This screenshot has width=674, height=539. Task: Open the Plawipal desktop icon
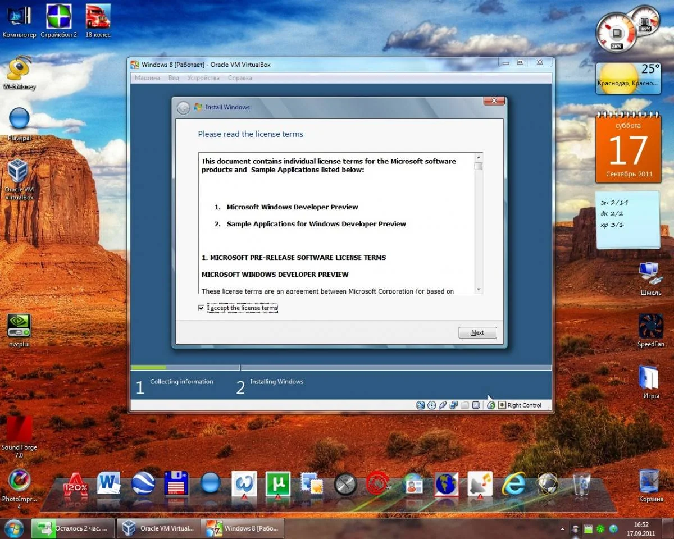coord(19,124)
